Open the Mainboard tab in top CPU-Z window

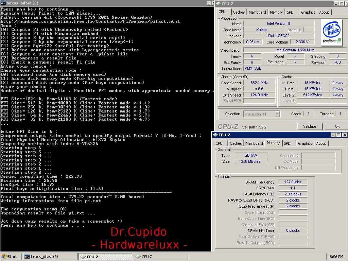[x=257, y=12]
